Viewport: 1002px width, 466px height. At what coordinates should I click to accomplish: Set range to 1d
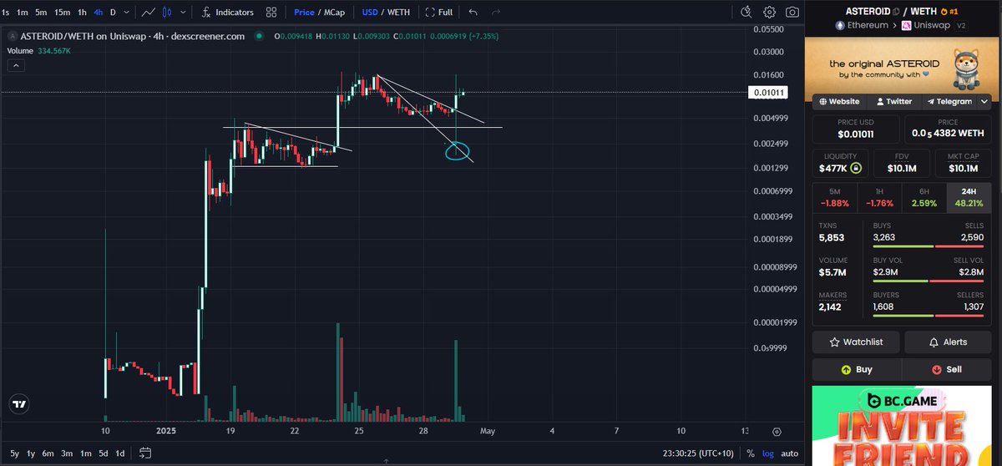120,453
